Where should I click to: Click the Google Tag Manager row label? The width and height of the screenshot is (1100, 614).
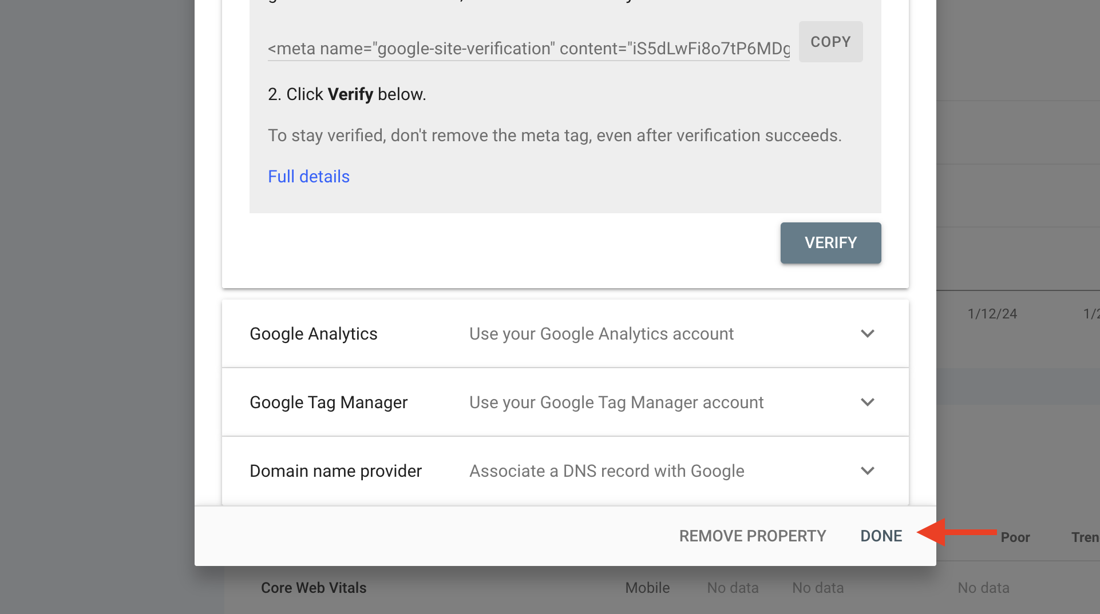tap(328, 402)
